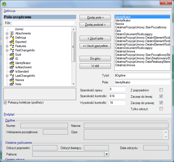Click Dodaj podział button
174x162 pixels.
pos(95,25)
